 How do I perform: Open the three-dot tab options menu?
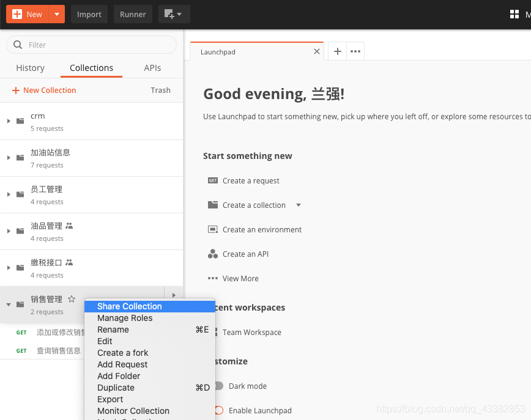tap(355, 51)
